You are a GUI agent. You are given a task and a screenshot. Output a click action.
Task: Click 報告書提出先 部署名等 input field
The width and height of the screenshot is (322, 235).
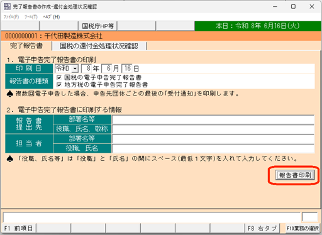pyautogui.click(x=213, y=119)
